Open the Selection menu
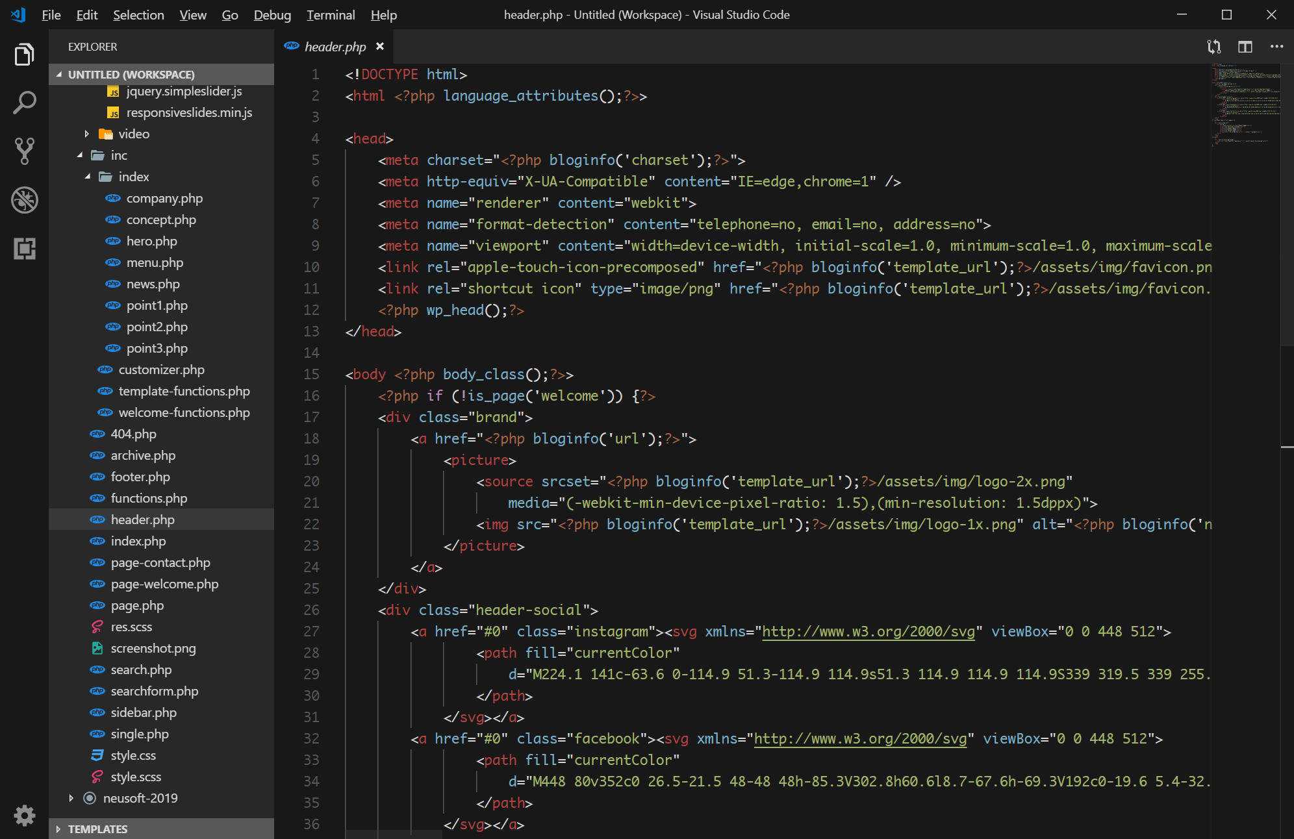 (138, 15)
